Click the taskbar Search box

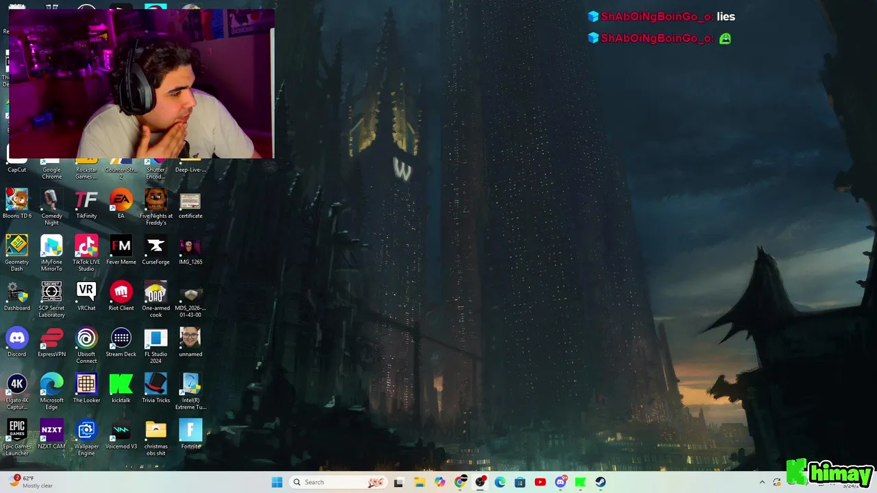pyautogui.click(x=338, y=482)
